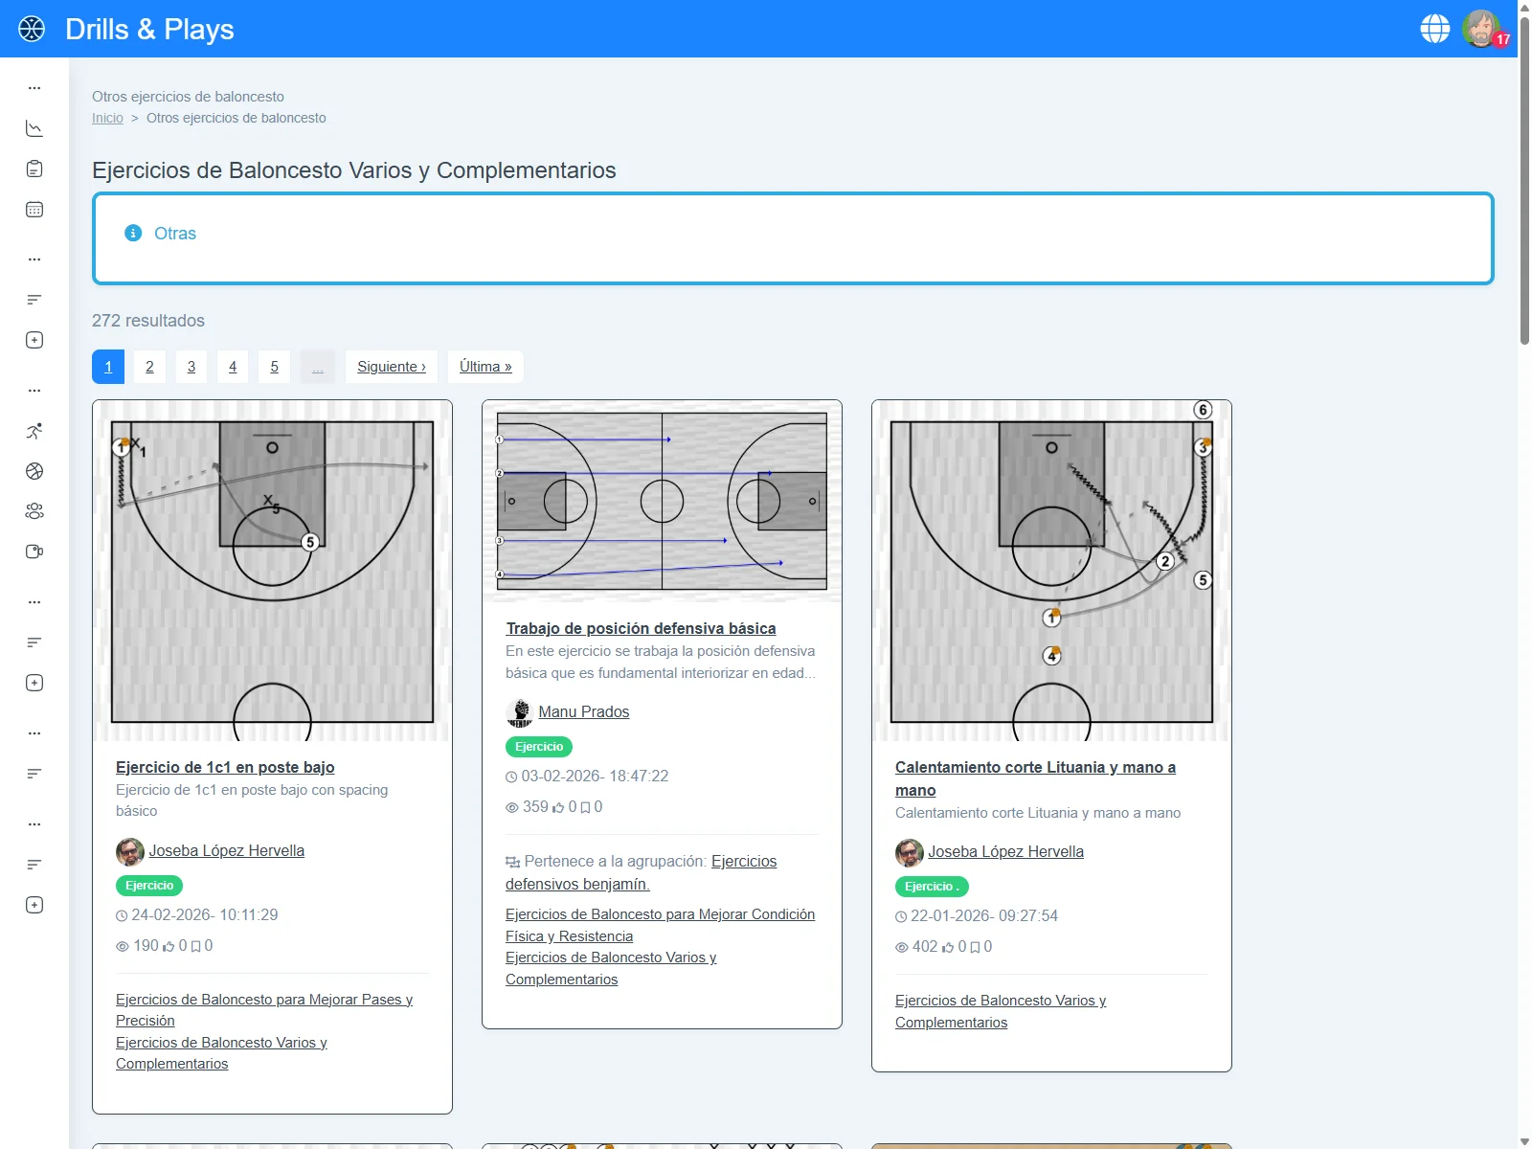
Task: Click the info icon inside the Otras notice
Action: pyautogui.click(x=133, y=233)
